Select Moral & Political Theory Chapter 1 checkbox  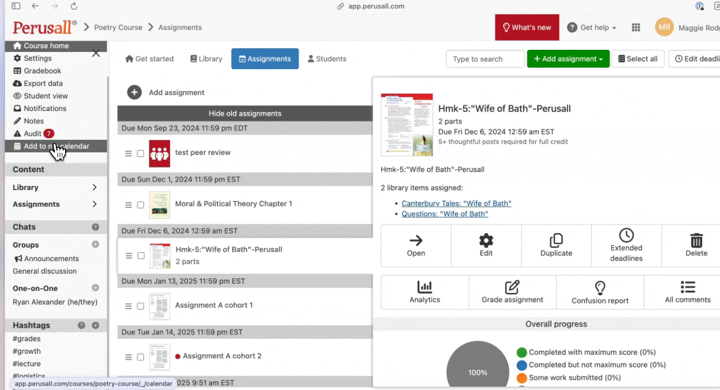point(140,205)
